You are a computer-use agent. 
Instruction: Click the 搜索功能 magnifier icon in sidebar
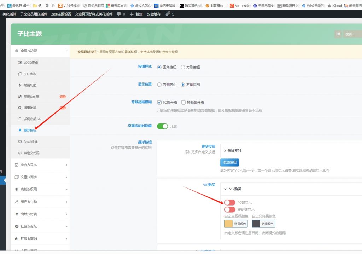[x=20, y=108]
